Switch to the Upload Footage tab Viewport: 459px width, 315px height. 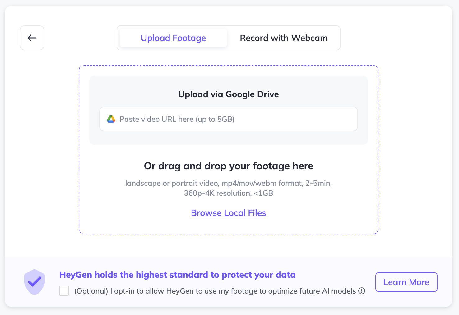(x=173, y=38)
